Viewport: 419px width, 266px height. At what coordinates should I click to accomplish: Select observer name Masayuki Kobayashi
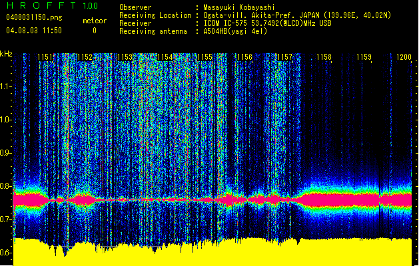[x=239, y=7]
